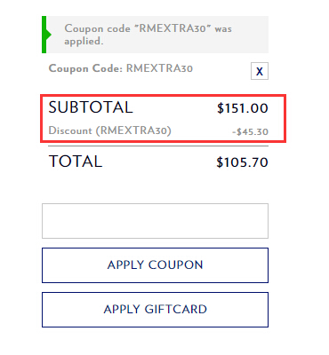Click the word "applied." in the notification
The image size is (329, 355).
[84, 42]
